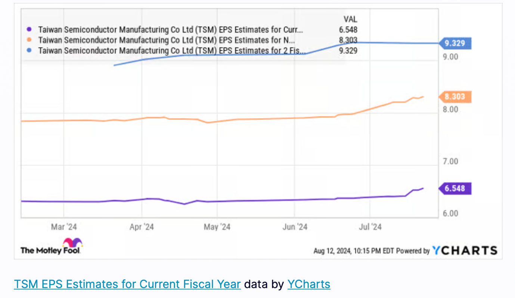Click the YCharts logo in chart footer
The height and width of the screenshot is (298, 515).
coord(465,251)
